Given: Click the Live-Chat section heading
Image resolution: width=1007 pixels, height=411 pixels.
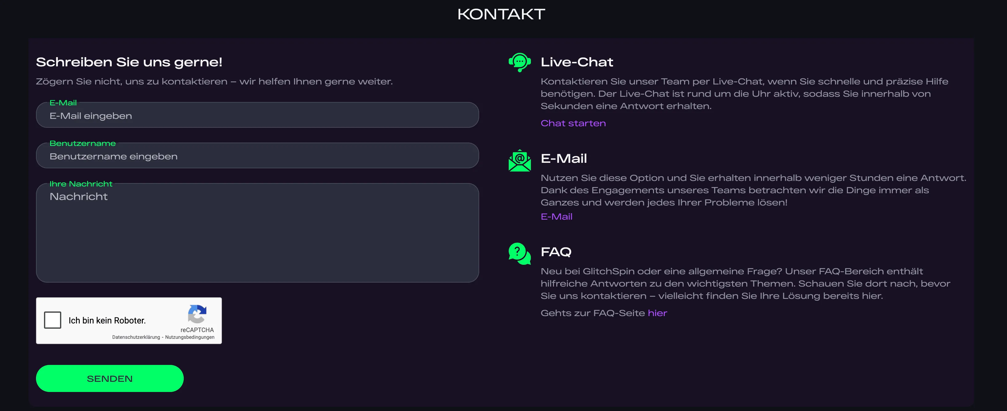Looking at the screenshot, I should [x=577, y=62].
